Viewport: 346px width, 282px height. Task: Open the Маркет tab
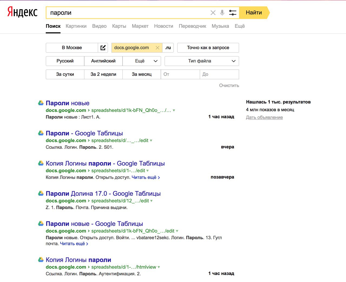[x=140, y=26]
